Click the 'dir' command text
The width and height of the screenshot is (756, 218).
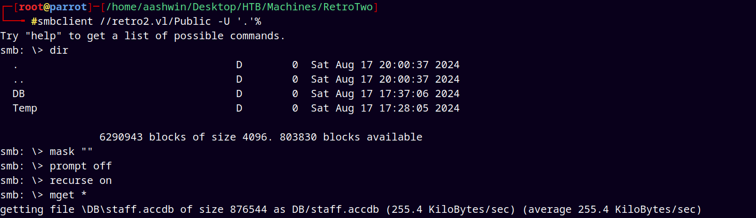[59, 51]
